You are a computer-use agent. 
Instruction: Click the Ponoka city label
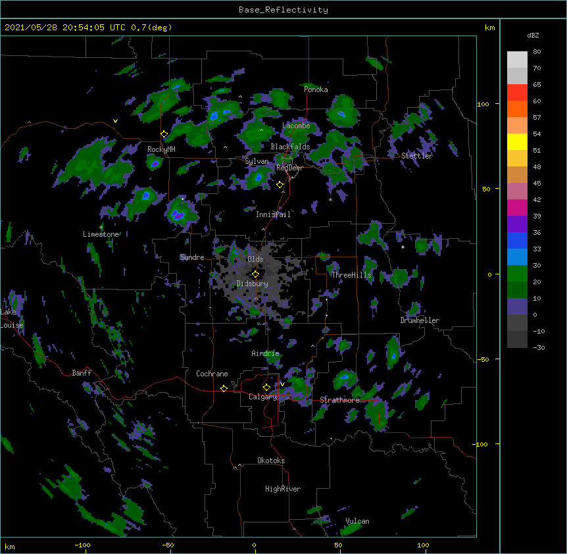coord(316,89)
